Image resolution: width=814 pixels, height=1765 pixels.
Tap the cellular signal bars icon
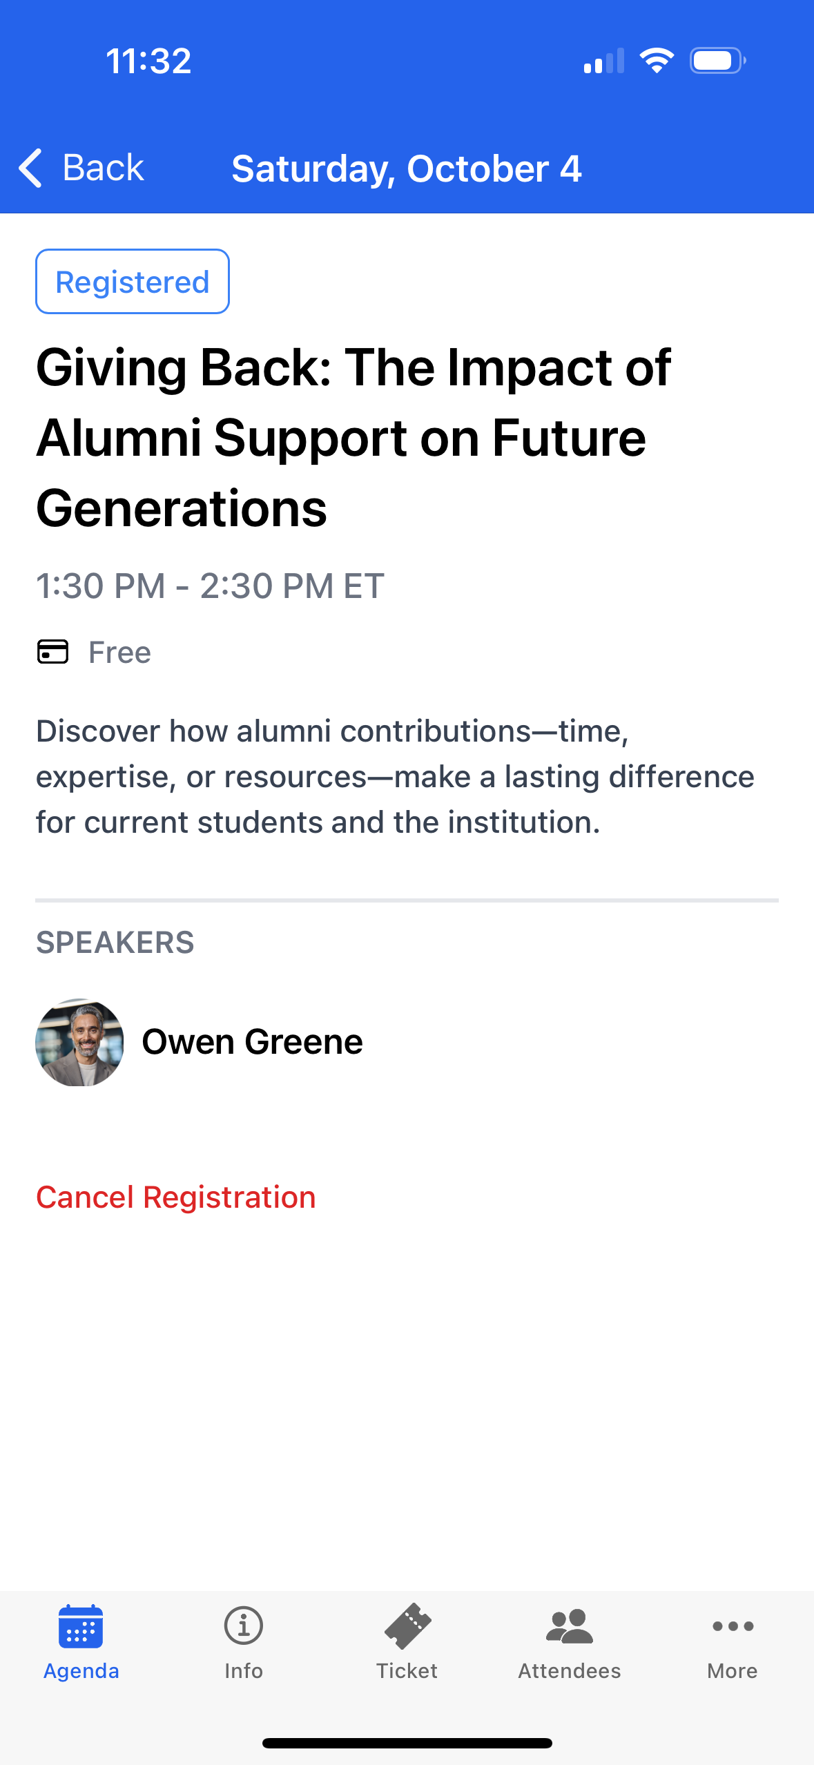click(x=604, y=61)
